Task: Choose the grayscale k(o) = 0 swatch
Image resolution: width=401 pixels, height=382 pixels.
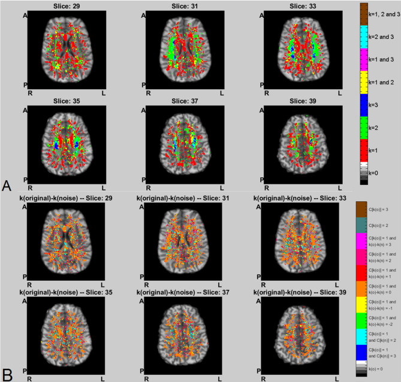Action: (361, 368)
